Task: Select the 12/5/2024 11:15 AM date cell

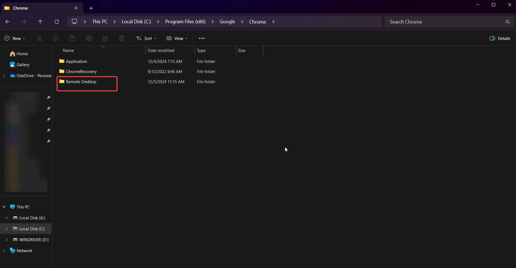Action: coord(166,81)
